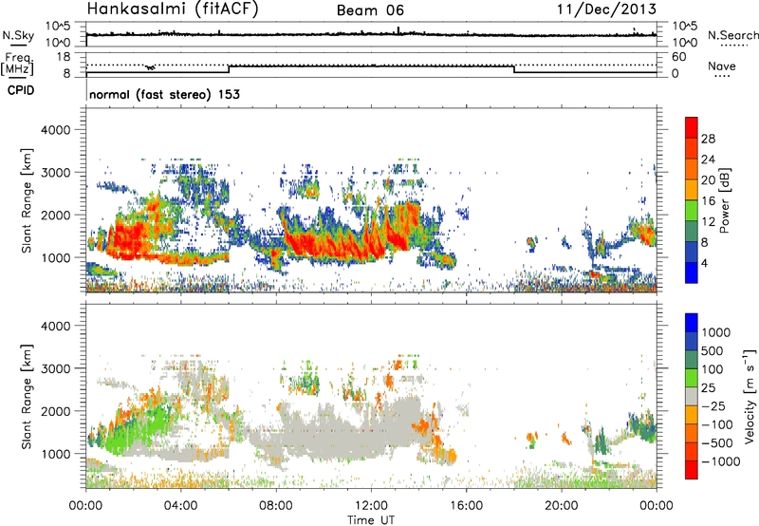
Task: Pick the red top segment of power colorbar
Action: click(x=692, y=127)
